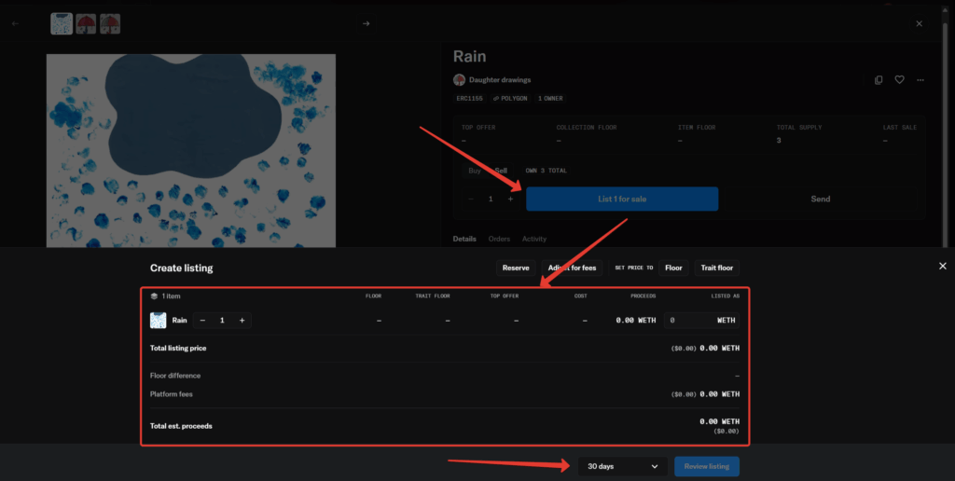This screenshot has height=481, width=955.
Task: Click the Rain thumbnail in listing row
Action: 158,321
